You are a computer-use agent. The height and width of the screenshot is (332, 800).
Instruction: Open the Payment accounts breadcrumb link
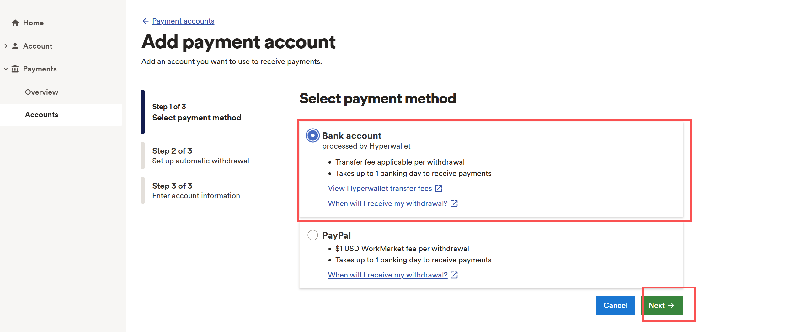coord(183,21)
